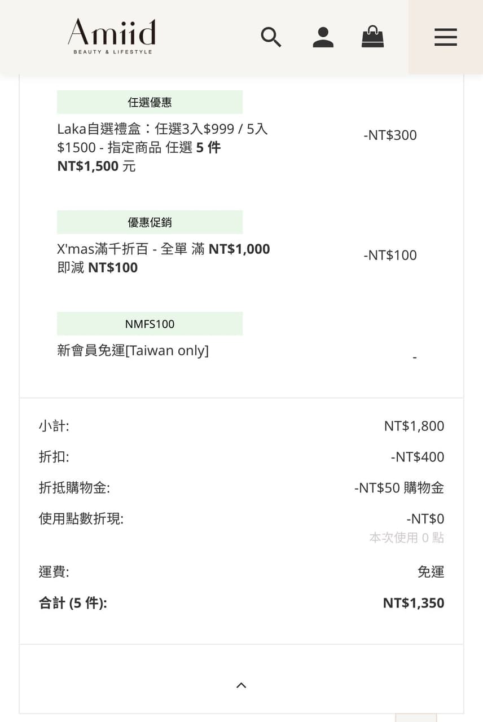Open the search magnifier icon

[x=271, y=37]
